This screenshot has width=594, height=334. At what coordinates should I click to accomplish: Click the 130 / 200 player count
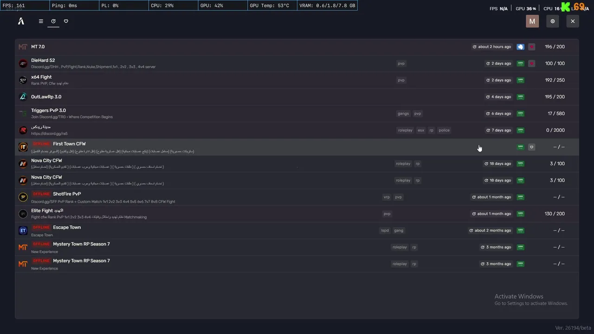[555, 214]
